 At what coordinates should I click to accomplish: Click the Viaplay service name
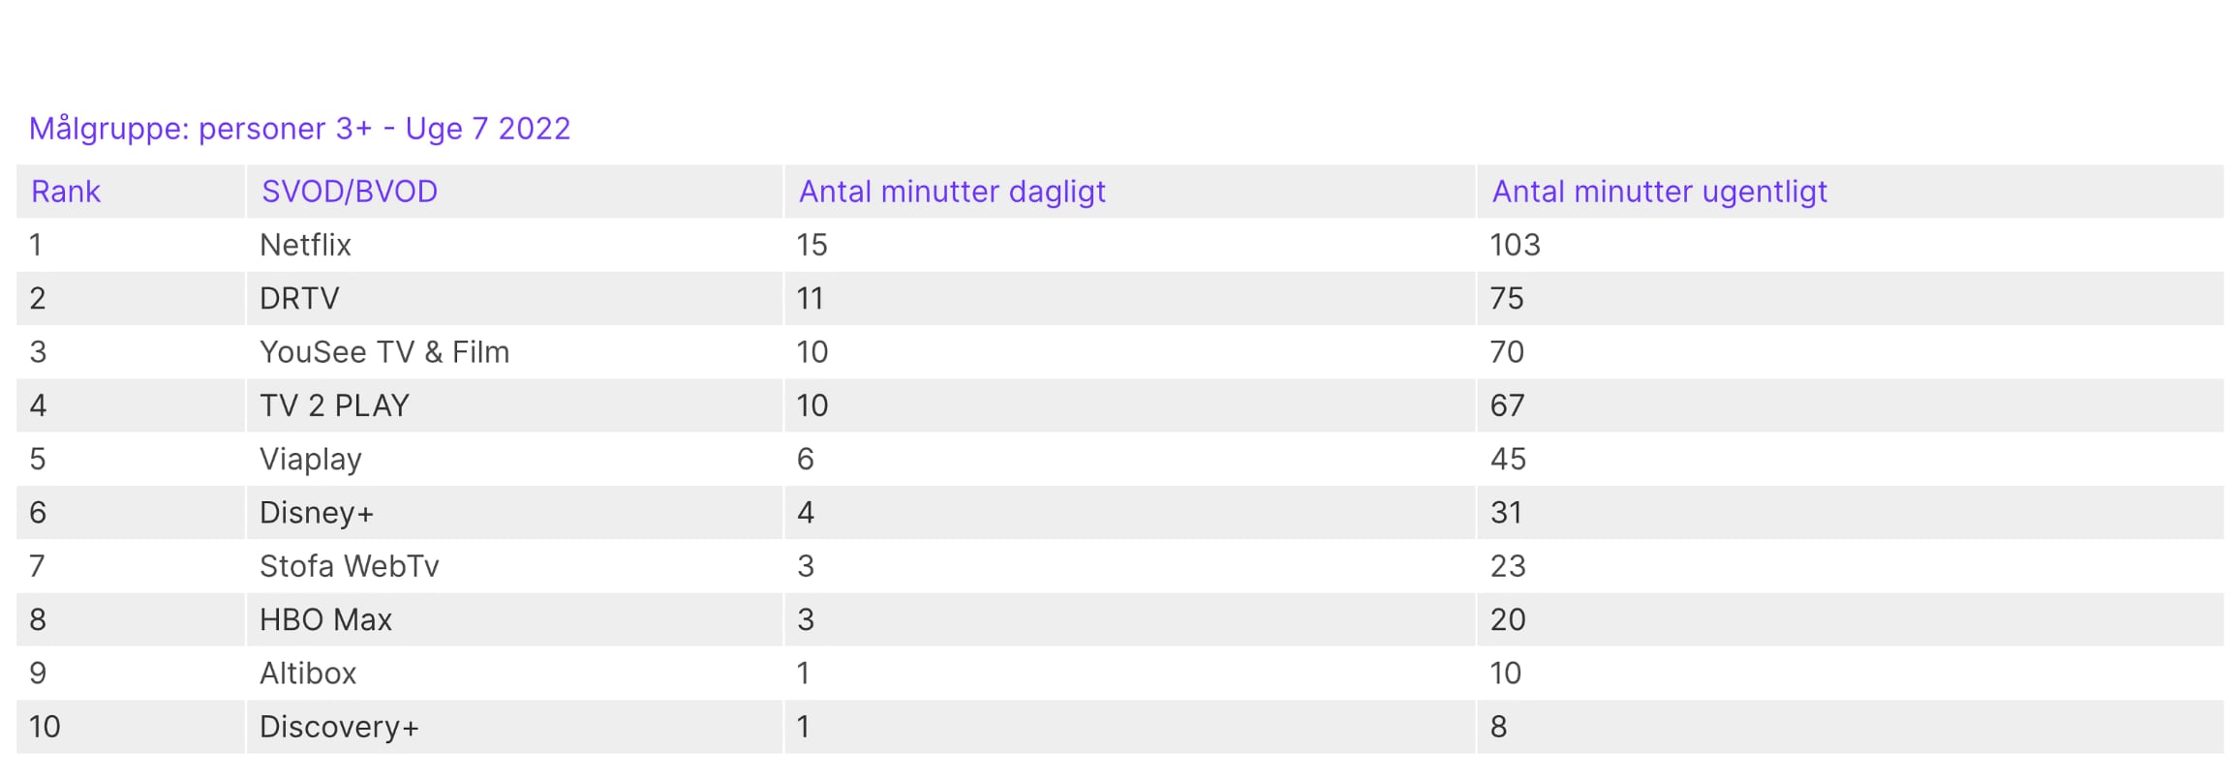point(311,460)
